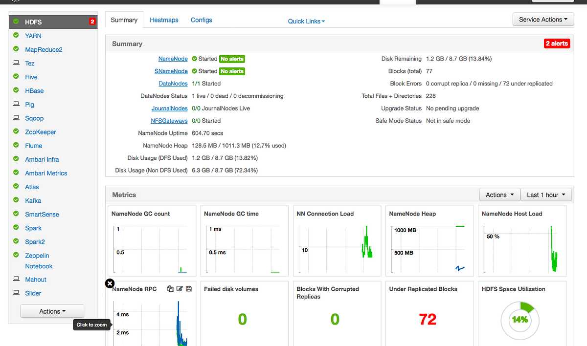Select the Spark2 service in the sidebar
The height and width of the screenshot is (346, 587).
coord(35,241)
